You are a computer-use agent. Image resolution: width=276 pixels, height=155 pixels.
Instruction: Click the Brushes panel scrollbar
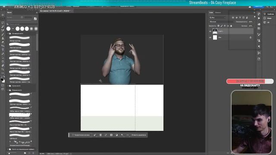point(37,42)
